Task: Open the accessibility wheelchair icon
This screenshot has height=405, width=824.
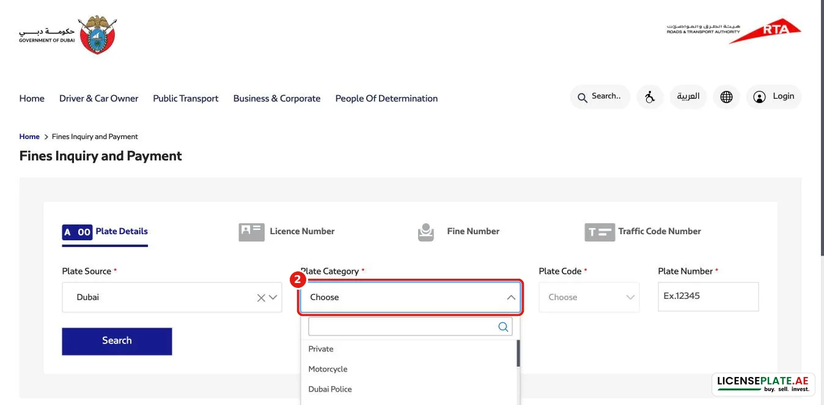Action: point(650,97)
